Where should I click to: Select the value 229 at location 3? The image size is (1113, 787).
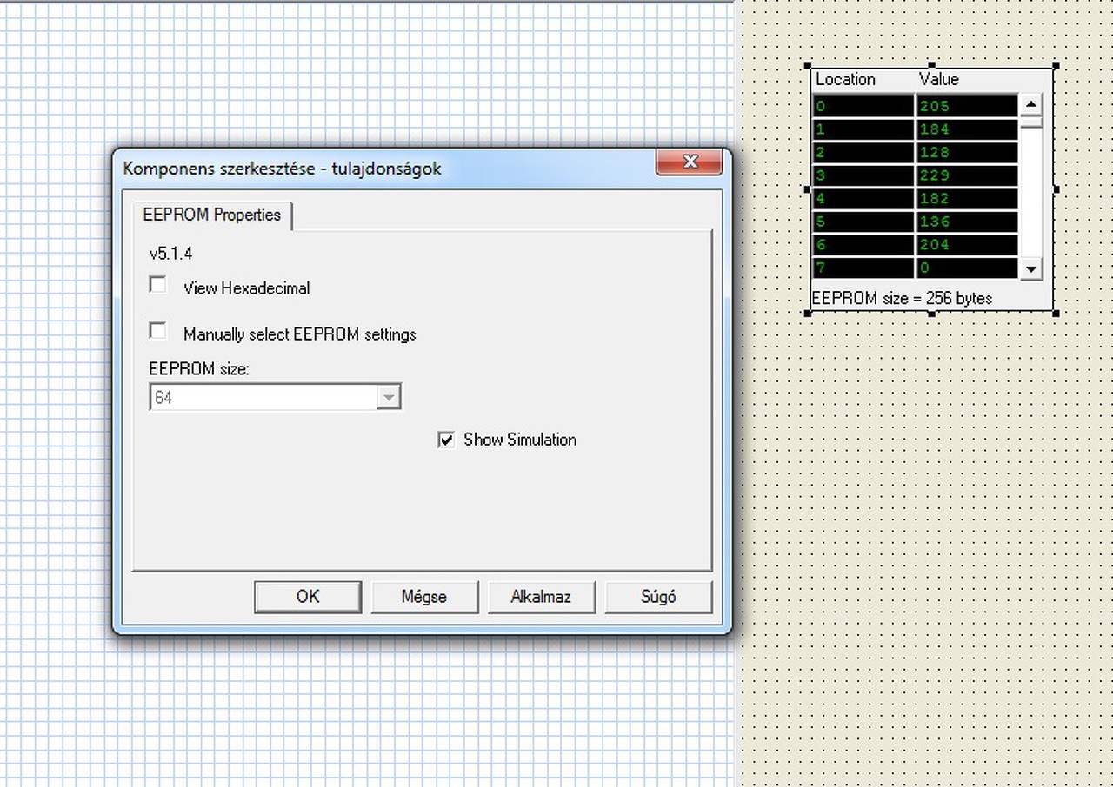[x=967, y=175]
